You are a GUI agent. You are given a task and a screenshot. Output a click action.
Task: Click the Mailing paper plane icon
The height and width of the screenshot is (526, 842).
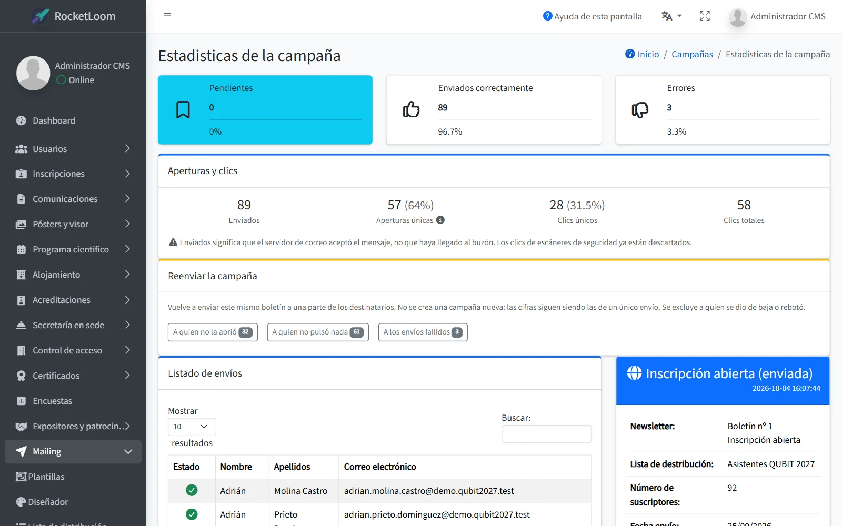pyautogui.click(x=21, y=451)
